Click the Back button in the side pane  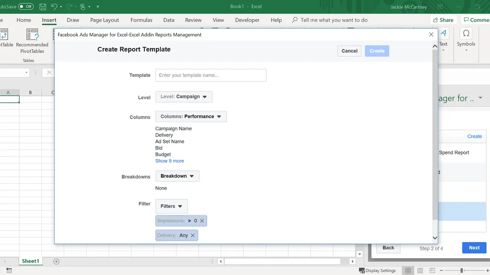coord(388,248)
